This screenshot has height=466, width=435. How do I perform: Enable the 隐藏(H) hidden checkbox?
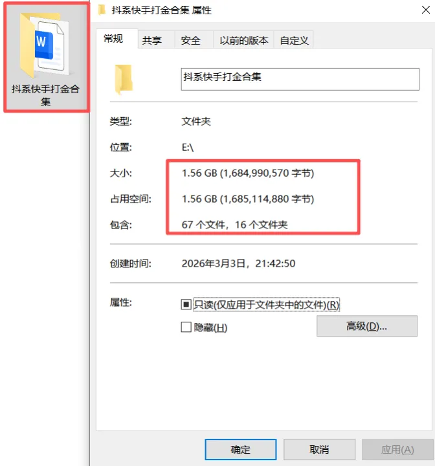186,327
